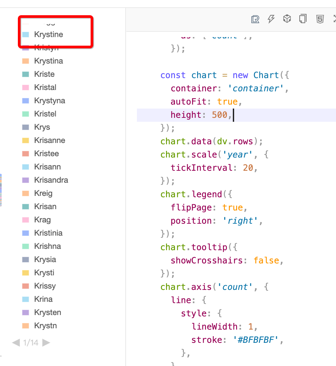Click the "stroke: '#BFBFBF'," code line
The image size is (336, 366).
pos(236,340)
